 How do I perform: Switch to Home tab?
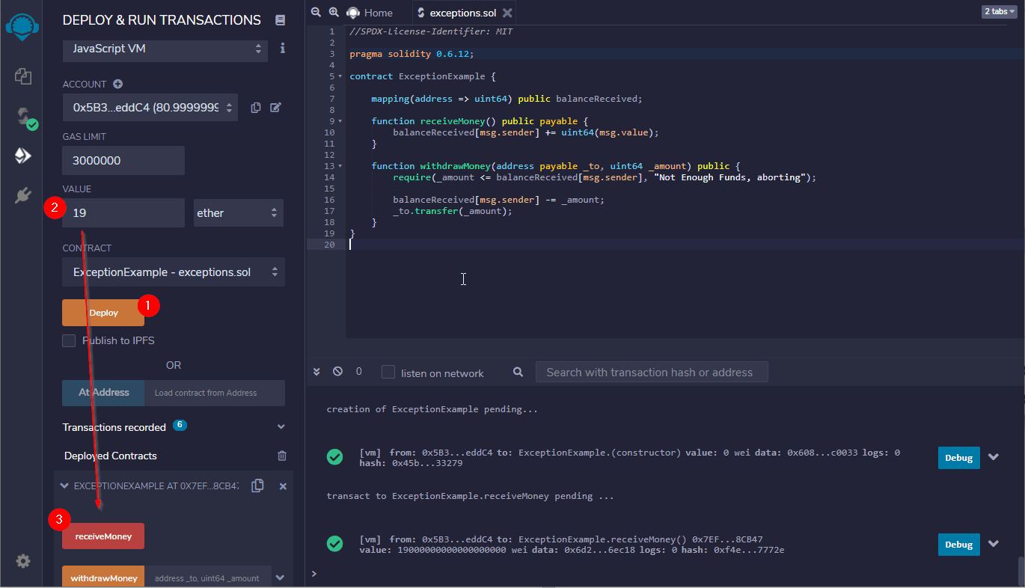point(370,13)
